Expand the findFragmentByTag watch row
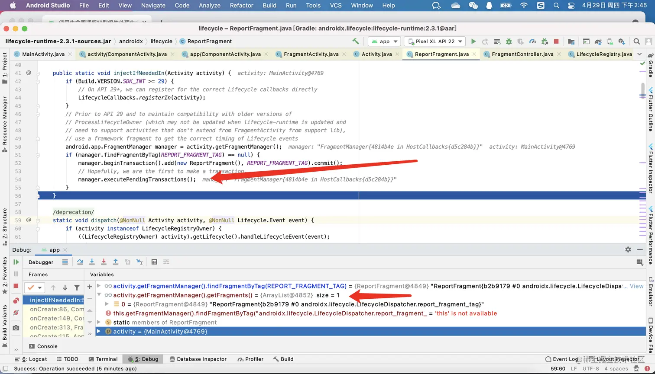The image size is (655, 374). click(x=99, y=286)
